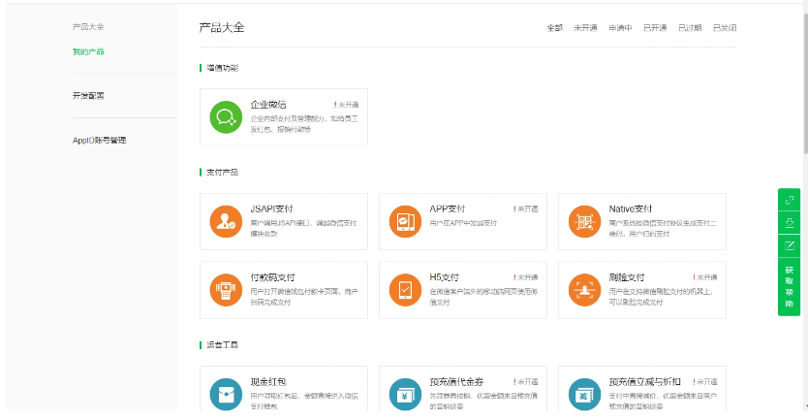This screenshot has width=808, height=419.
Task: Open AppID账号管理 in left sidebar
Action: pyautogui.click(x=99, y=141)
